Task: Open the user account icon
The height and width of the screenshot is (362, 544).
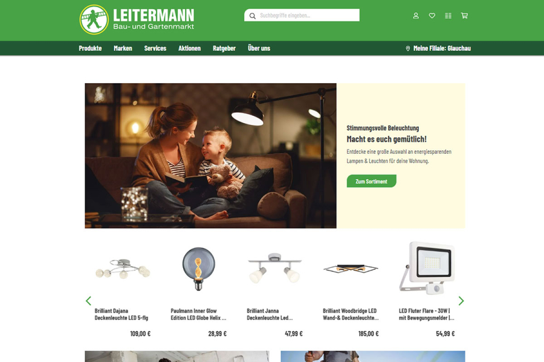Action: 416,16
